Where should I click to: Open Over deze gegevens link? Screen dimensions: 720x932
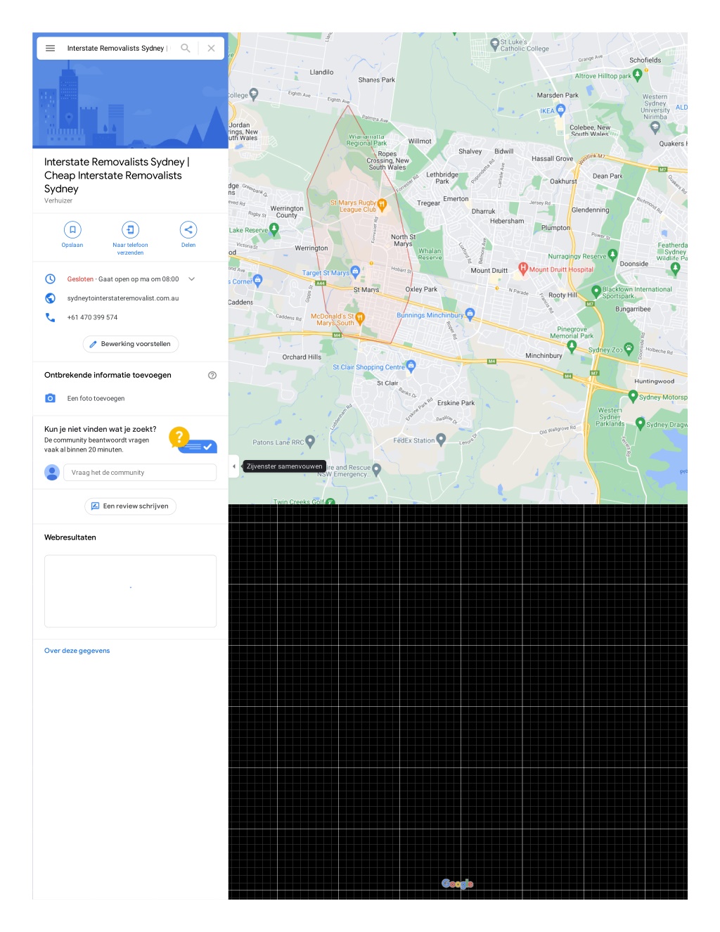[77, 651]
